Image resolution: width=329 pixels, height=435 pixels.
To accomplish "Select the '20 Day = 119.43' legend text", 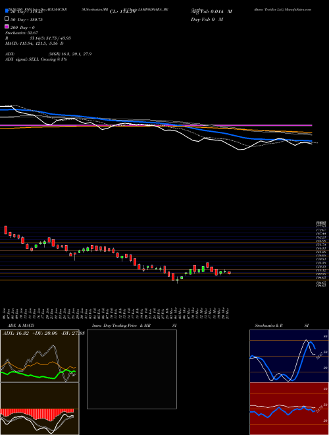I will coord(26,12).
